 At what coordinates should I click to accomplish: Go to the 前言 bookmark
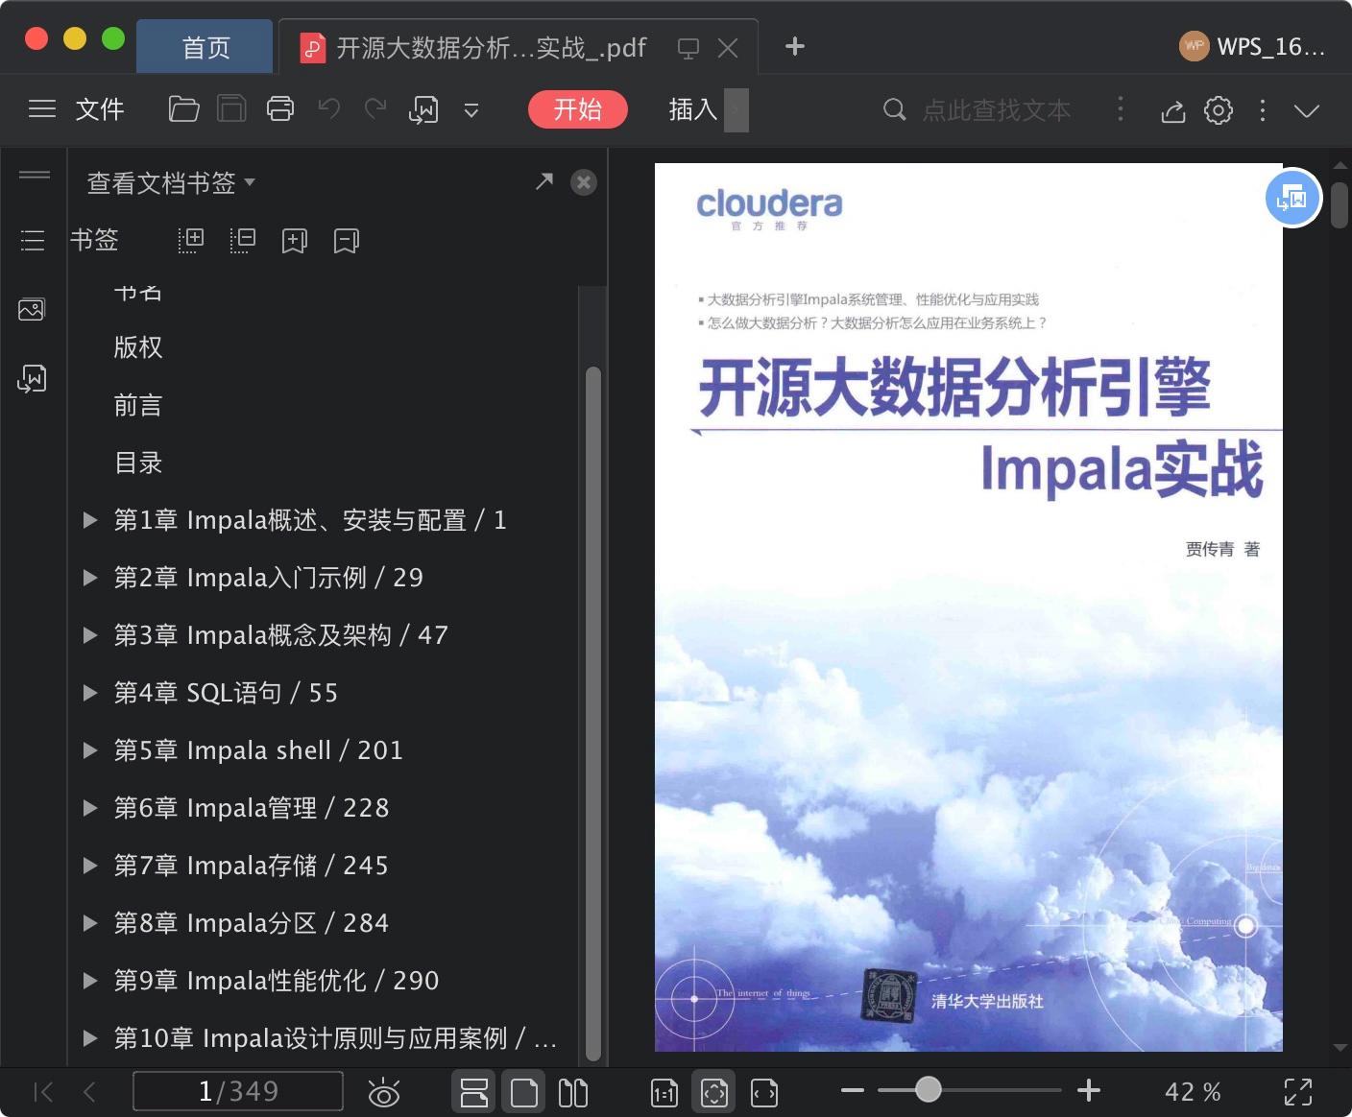pyautogui.click(x=138, y=405)
